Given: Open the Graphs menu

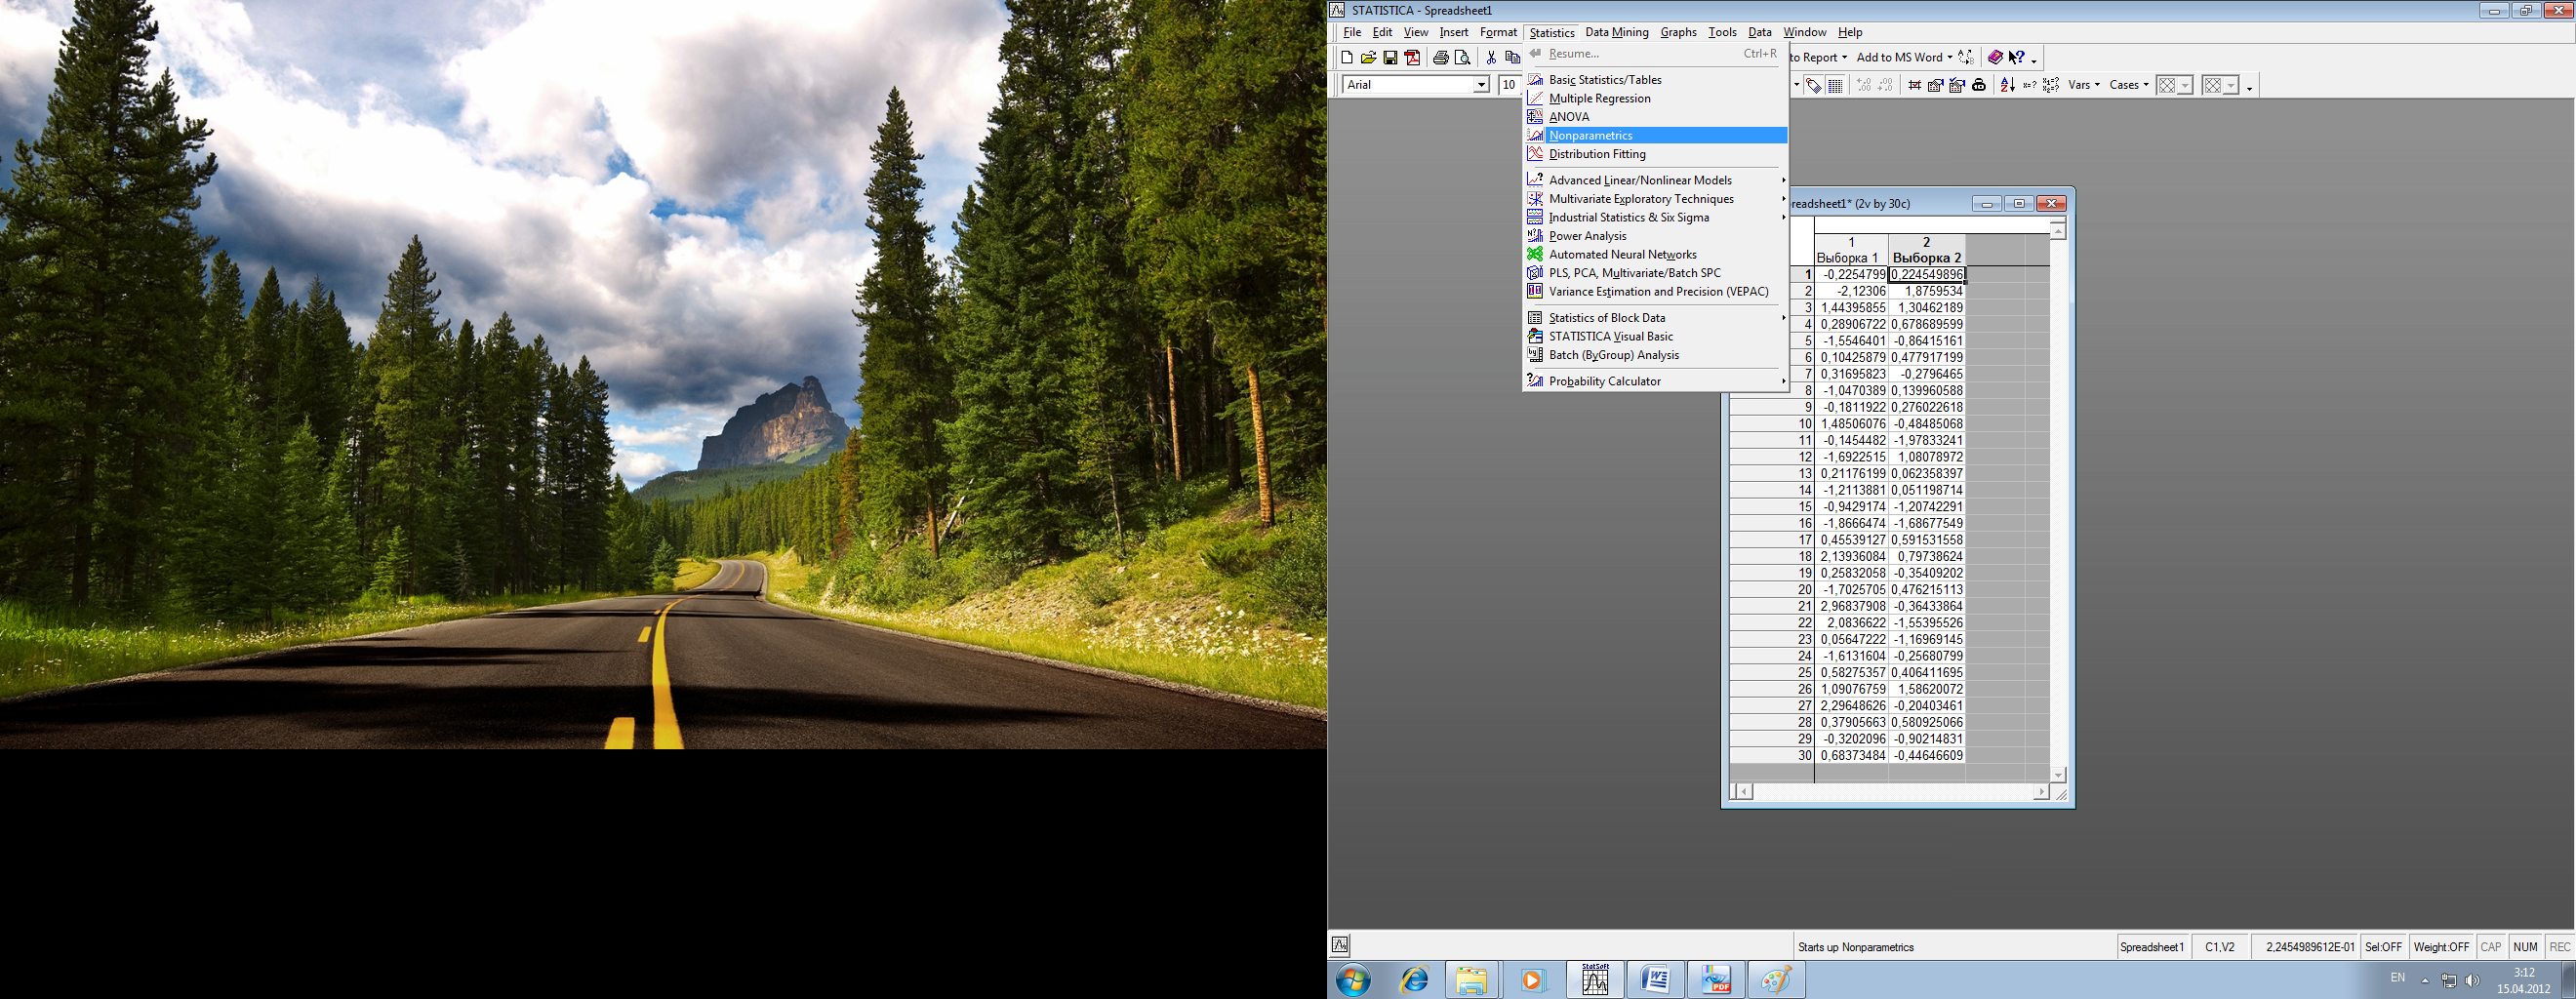Looking at the screenshot, I should pos(1678,32).
